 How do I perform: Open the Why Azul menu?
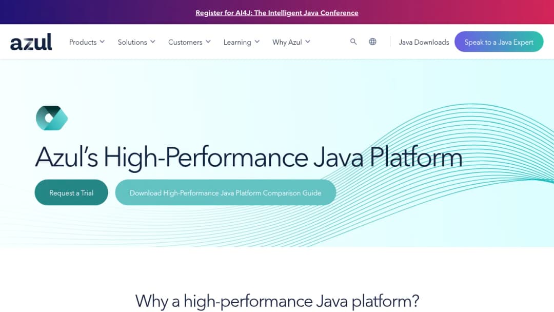pyautogui.click(x=287, y=42)
